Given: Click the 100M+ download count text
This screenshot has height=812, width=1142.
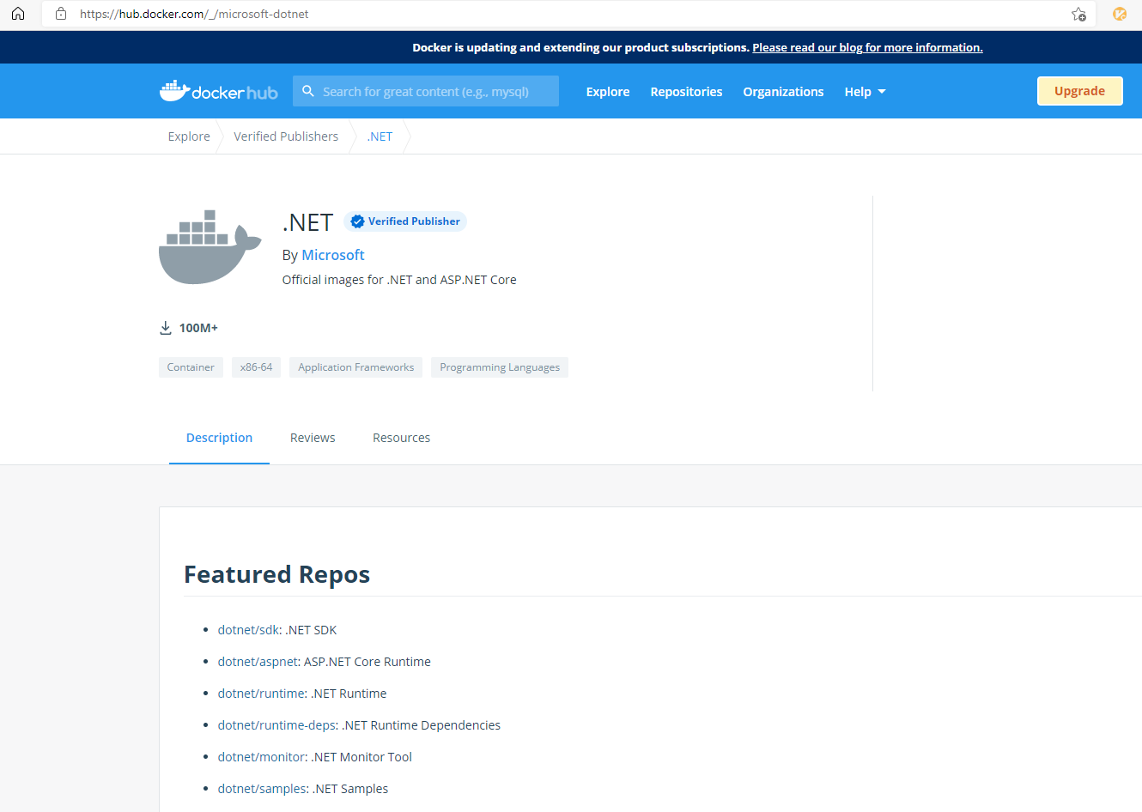Looking at the screenshot, I should [198, 328].
